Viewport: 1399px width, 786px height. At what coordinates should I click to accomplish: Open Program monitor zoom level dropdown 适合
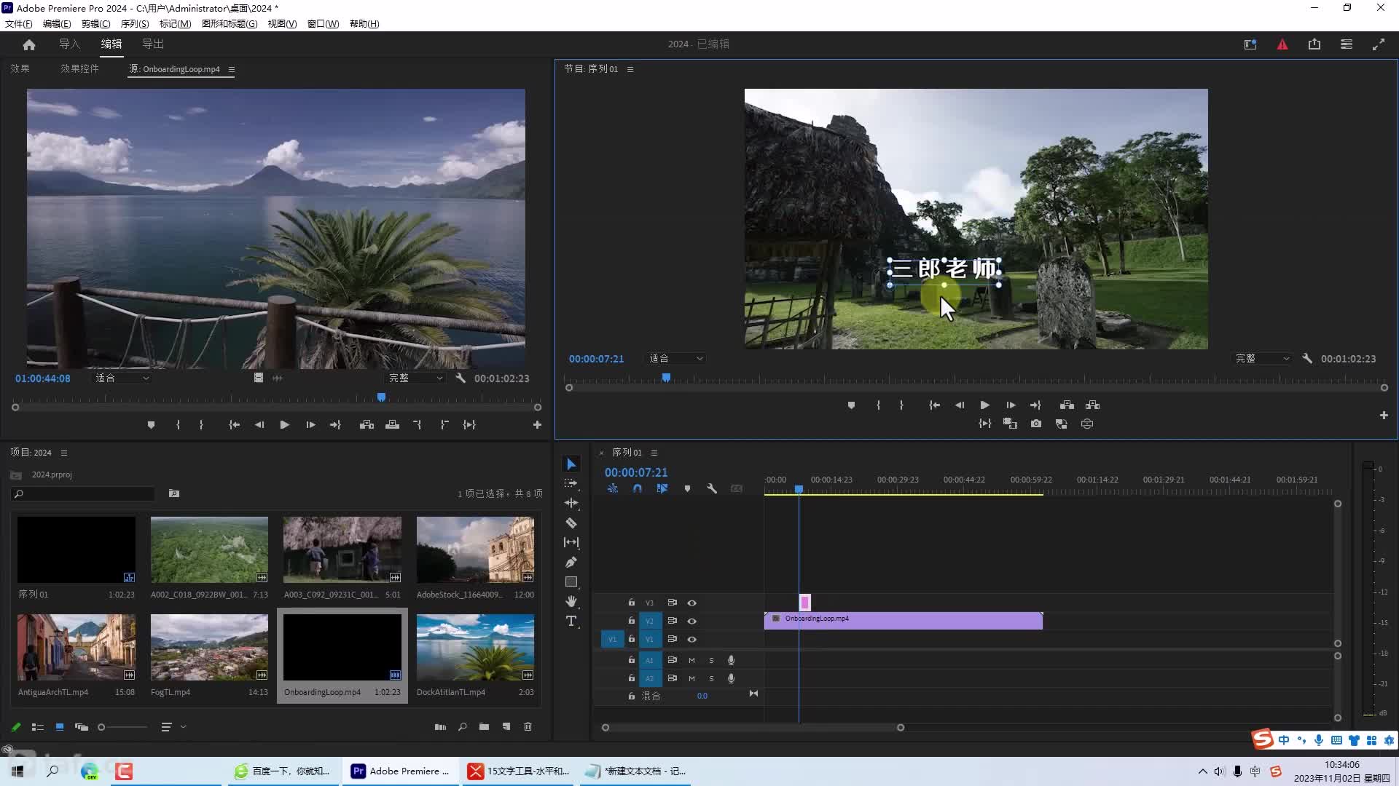click(676, 358)
